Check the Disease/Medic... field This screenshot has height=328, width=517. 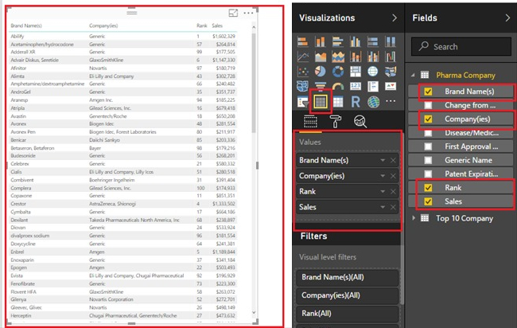428,133
